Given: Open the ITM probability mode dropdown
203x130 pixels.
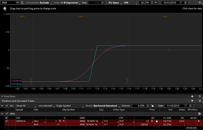Looking at the screenshot, I should click(x=130, y=3).
